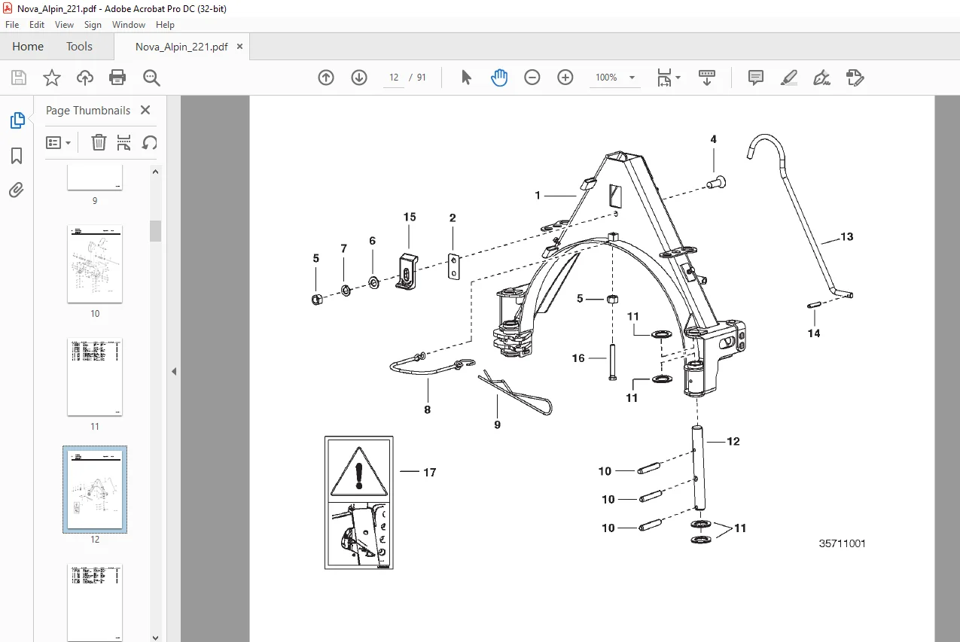Click the insert pages thumbnail icon
Screen dimensions: 960x642
click(124, 142)
